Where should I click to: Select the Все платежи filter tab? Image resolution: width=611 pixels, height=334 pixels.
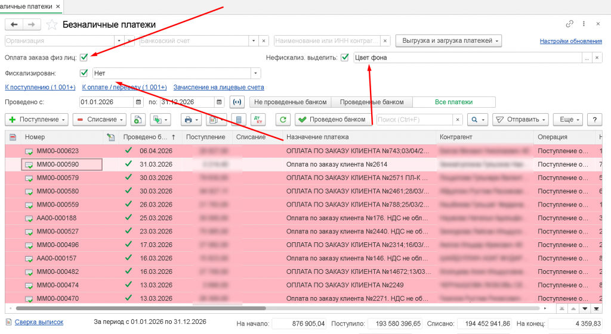(453, 102)
